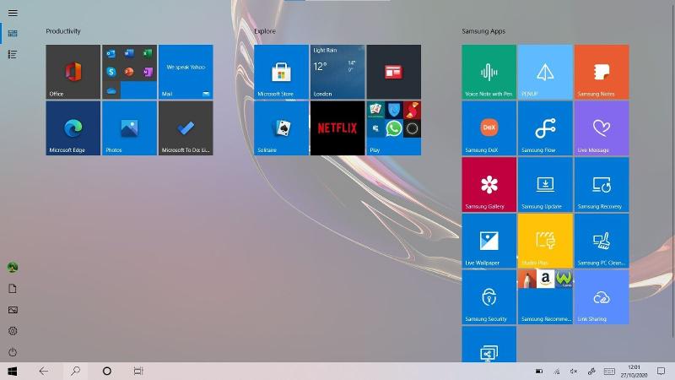Expand the Start hamburger menu
The image size is (675, 380).
(13, 13)
